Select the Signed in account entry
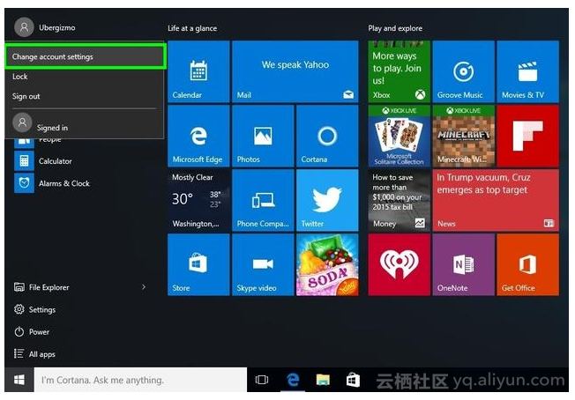Image resolution: width=575 pixels, height=400 pixels. click(x=84, y=123)
